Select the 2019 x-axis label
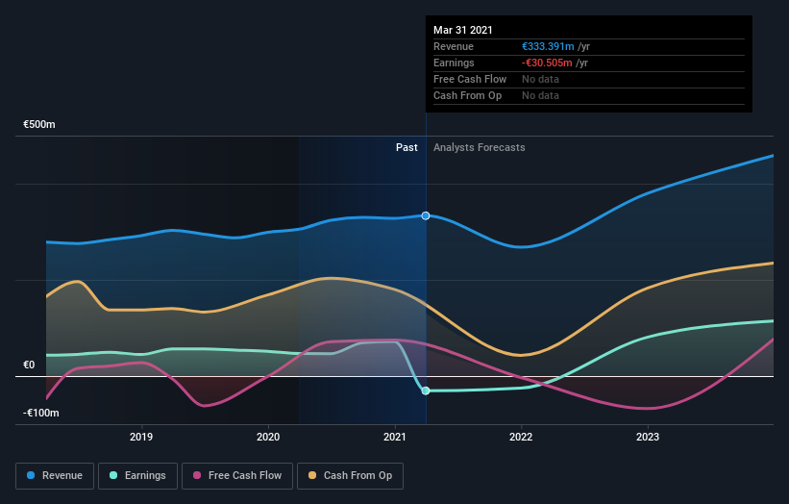This screenshot has height=504, width=789. tap(141, 437)
